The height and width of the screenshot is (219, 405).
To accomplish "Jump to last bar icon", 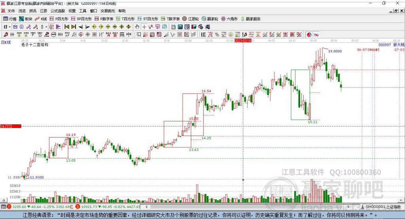I will point(74,26).
